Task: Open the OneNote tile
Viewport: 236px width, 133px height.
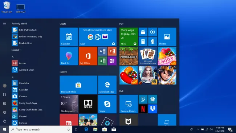Action: [112, 61]
